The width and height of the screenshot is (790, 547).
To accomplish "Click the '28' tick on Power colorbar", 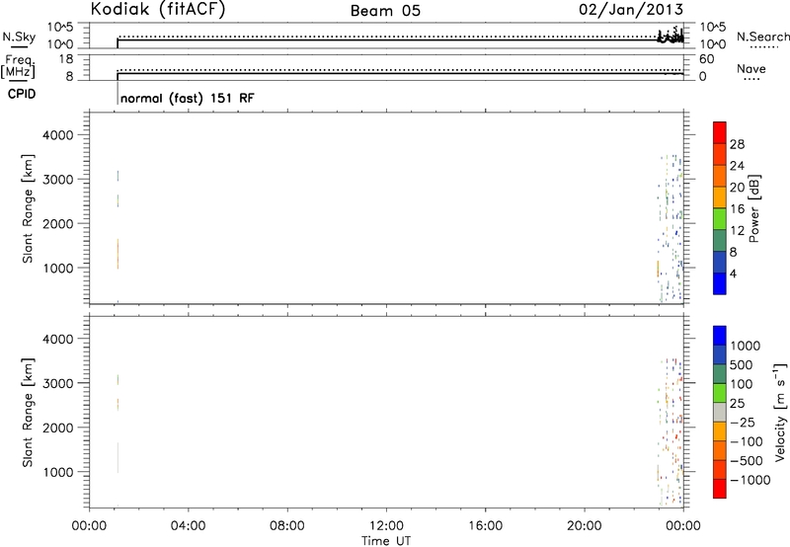I will (x=737, y=144).
